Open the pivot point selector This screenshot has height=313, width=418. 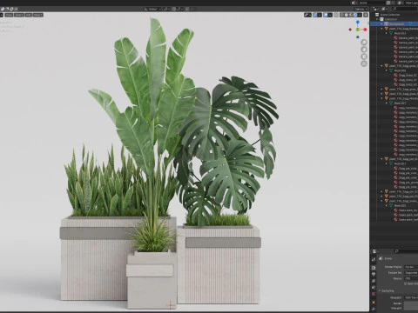pos(166,9)
